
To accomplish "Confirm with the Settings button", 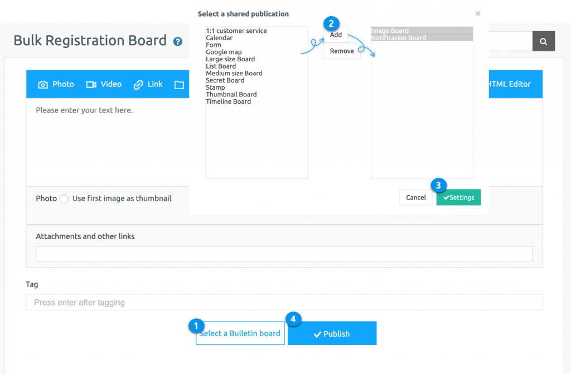I will tap(458, 197).
